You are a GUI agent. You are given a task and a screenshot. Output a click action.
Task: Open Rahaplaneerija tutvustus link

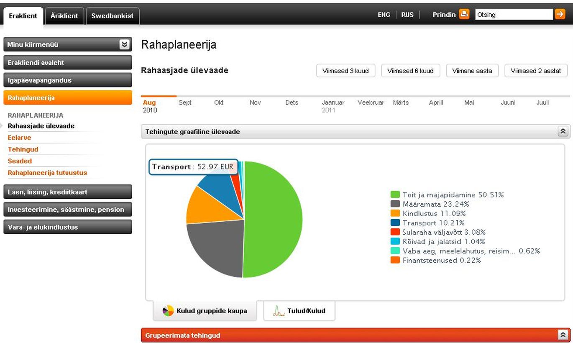pos(47,173)
